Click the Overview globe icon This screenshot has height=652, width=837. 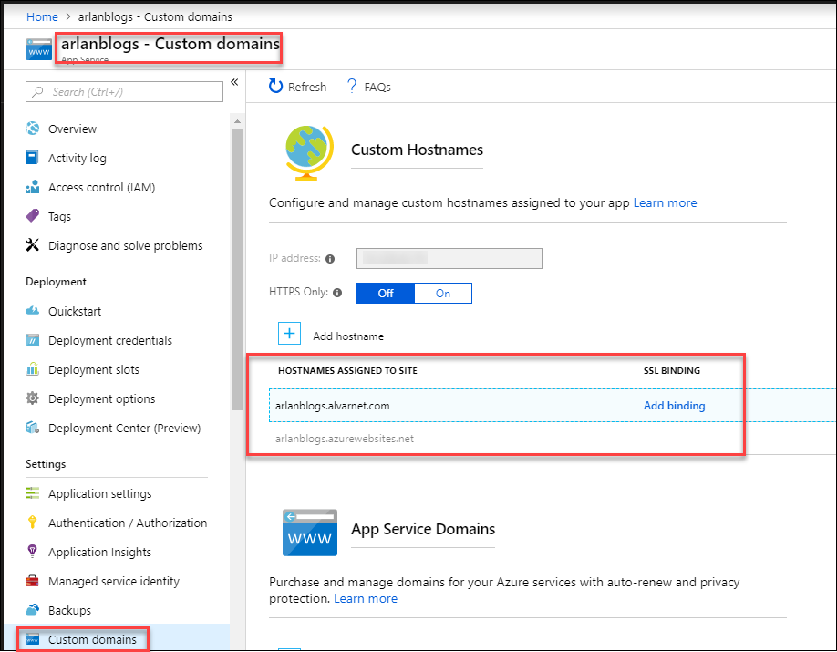click(33, 129)
